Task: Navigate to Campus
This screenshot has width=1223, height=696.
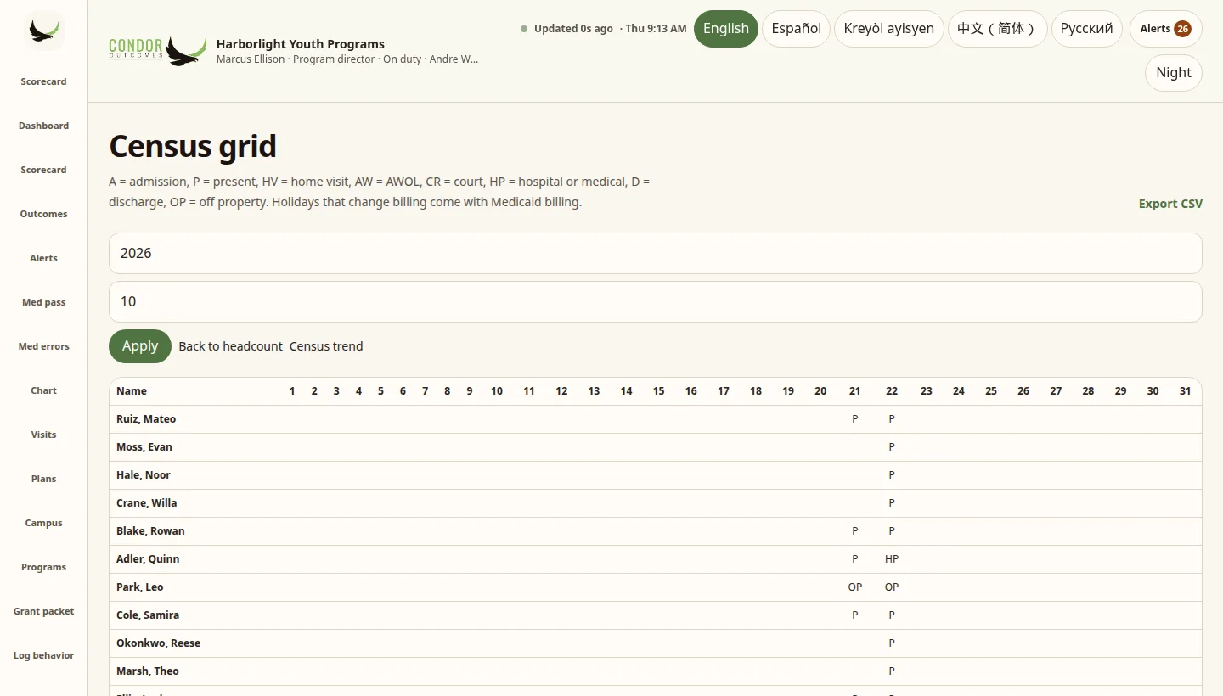Action: coord(44,523)
